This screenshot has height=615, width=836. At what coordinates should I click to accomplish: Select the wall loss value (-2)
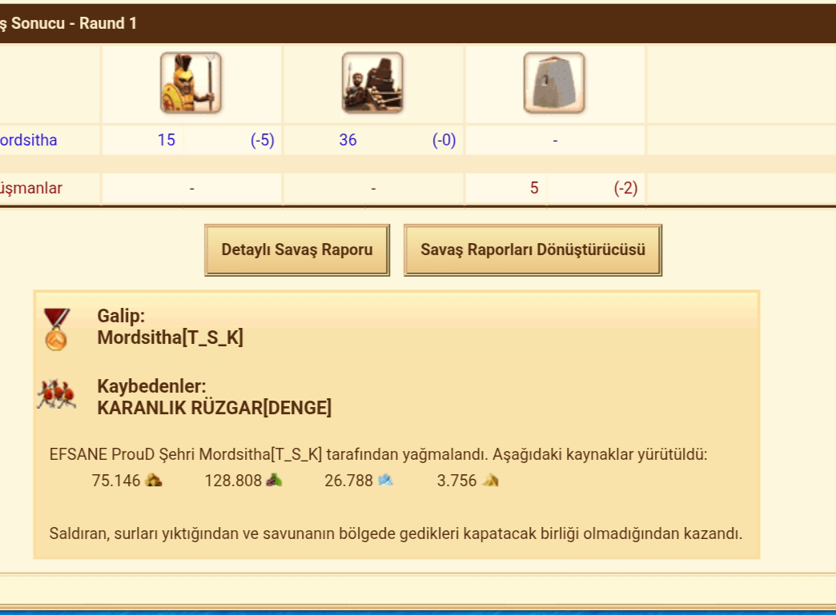(x=626, y=188)
